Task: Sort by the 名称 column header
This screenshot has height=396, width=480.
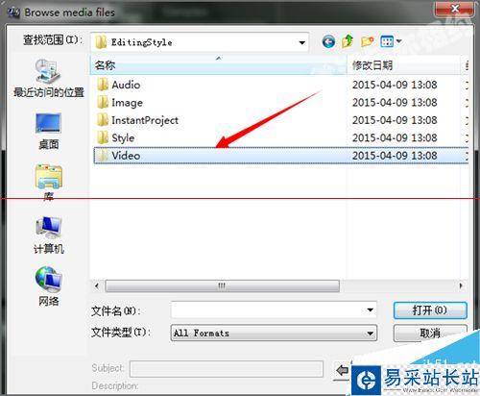Action: (218, 65)
